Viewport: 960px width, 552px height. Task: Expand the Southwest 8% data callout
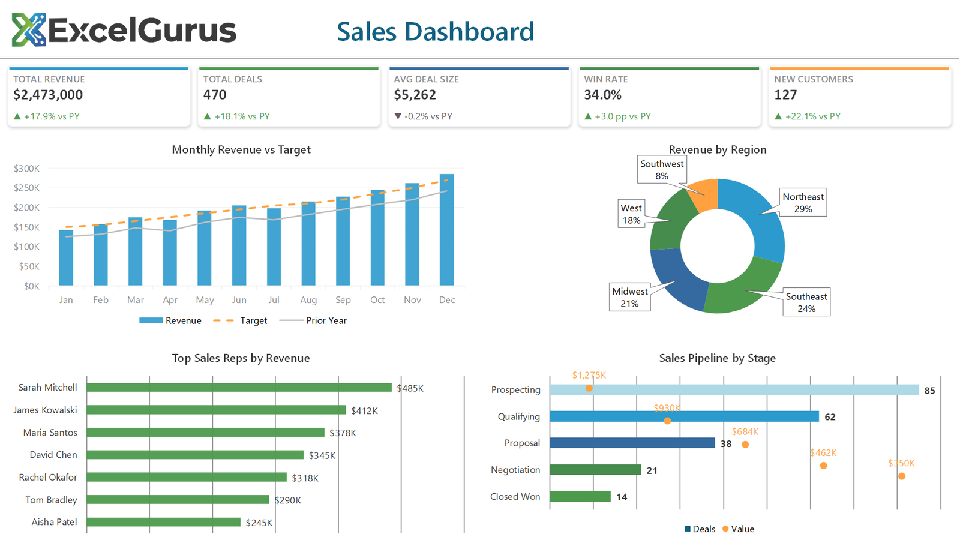pos(661,169)
